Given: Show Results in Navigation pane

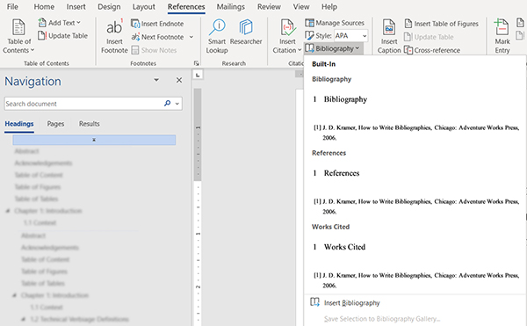Looking at the screenshot, I should (x=89, y=124).
